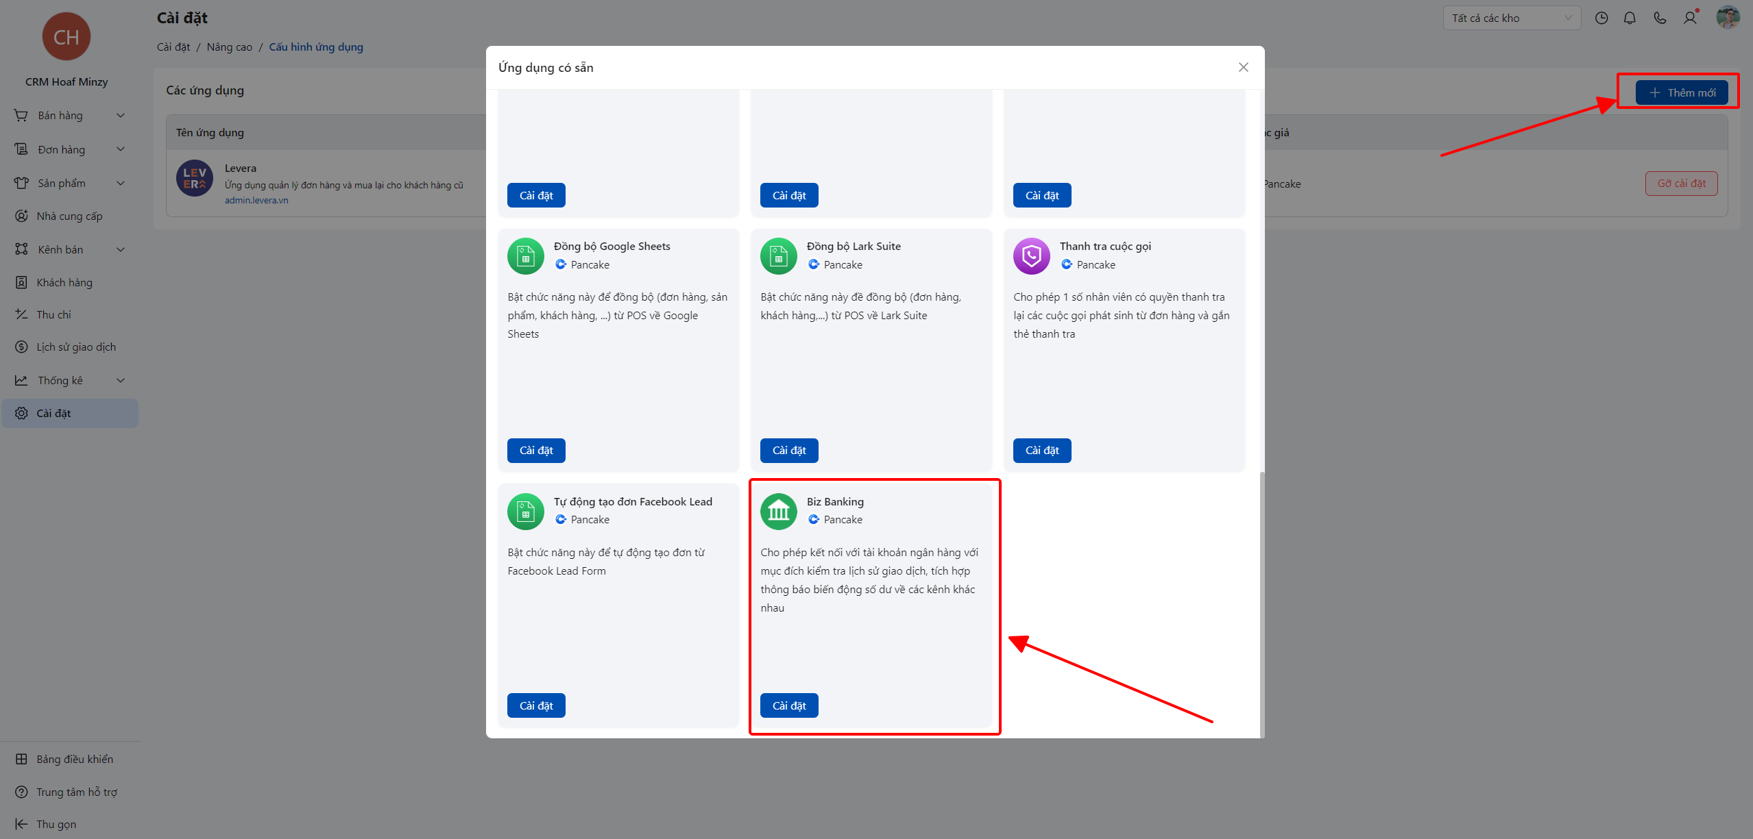Click Cài đặt for Thanh tra cuộc gọi
The image size is (1753, 839).
pos(1041,450)
